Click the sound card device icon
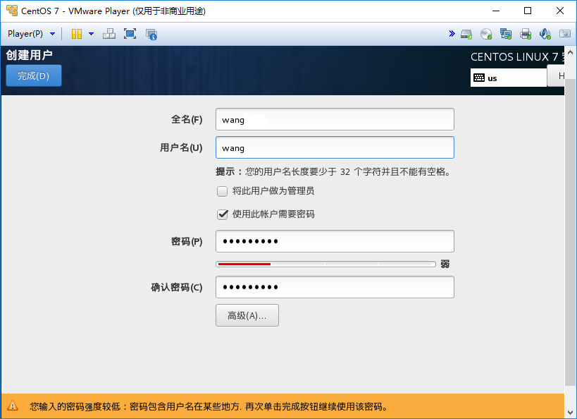The height and width of the screenshot is (419, 577). (545, 35)
